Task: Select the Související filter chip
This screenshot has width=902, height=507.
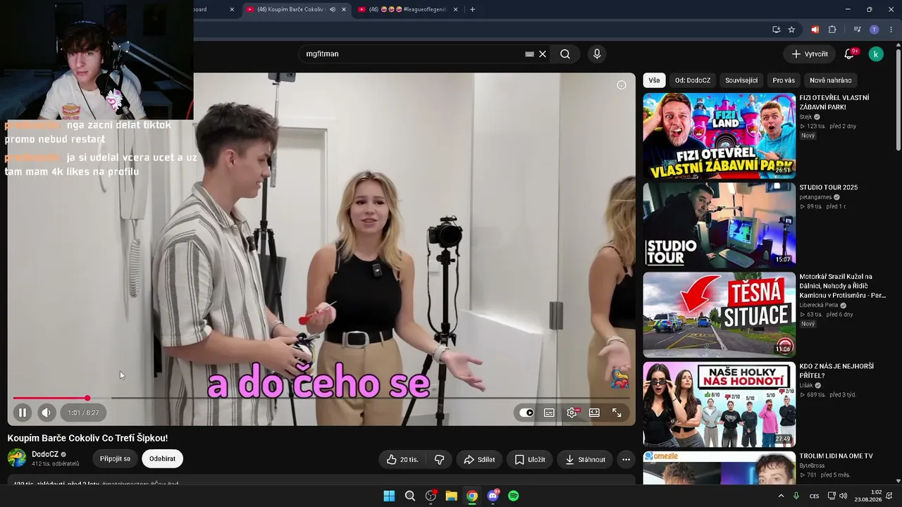Action: (741, 80)
